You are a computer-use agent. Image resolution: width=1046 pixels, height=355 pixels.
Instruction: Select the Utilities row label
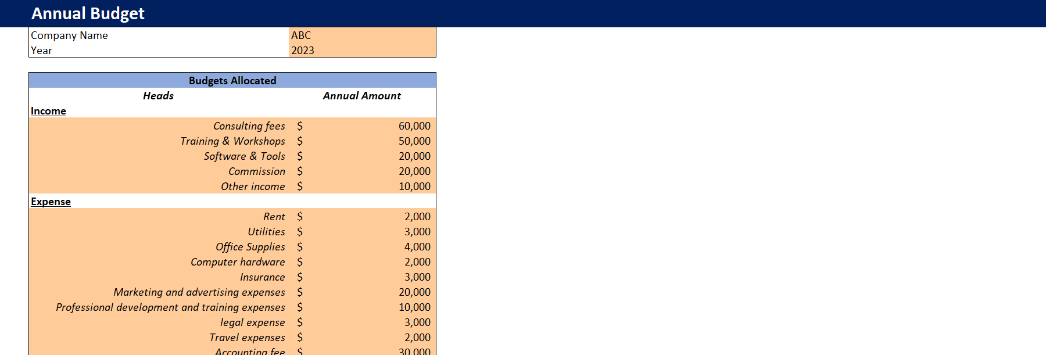click(267, 232)
